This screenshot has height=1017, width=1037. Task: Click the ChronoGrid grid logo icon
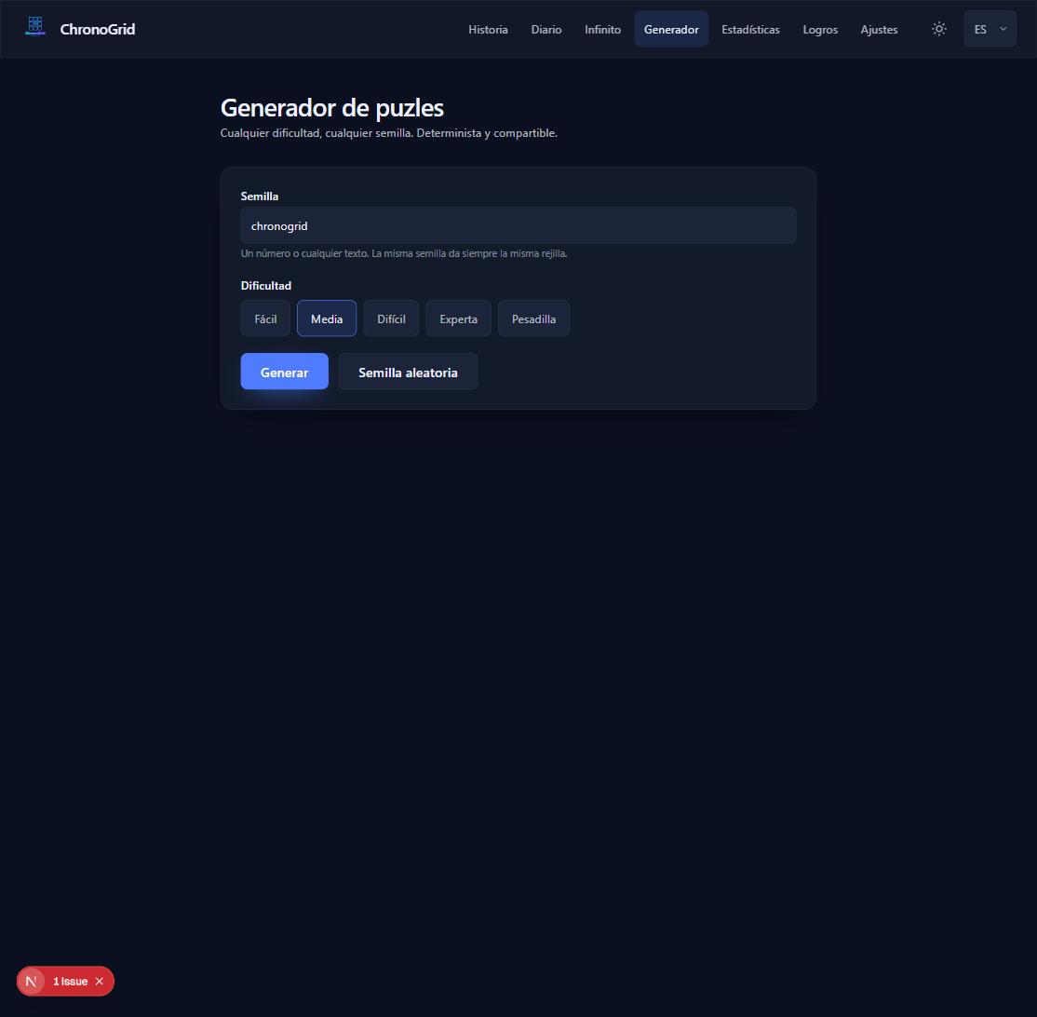35,26
